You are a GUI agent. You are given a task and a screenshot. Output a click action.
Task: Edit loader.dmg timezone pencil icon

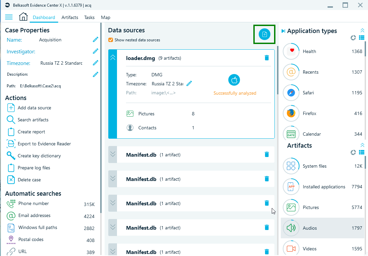point(189,84)
